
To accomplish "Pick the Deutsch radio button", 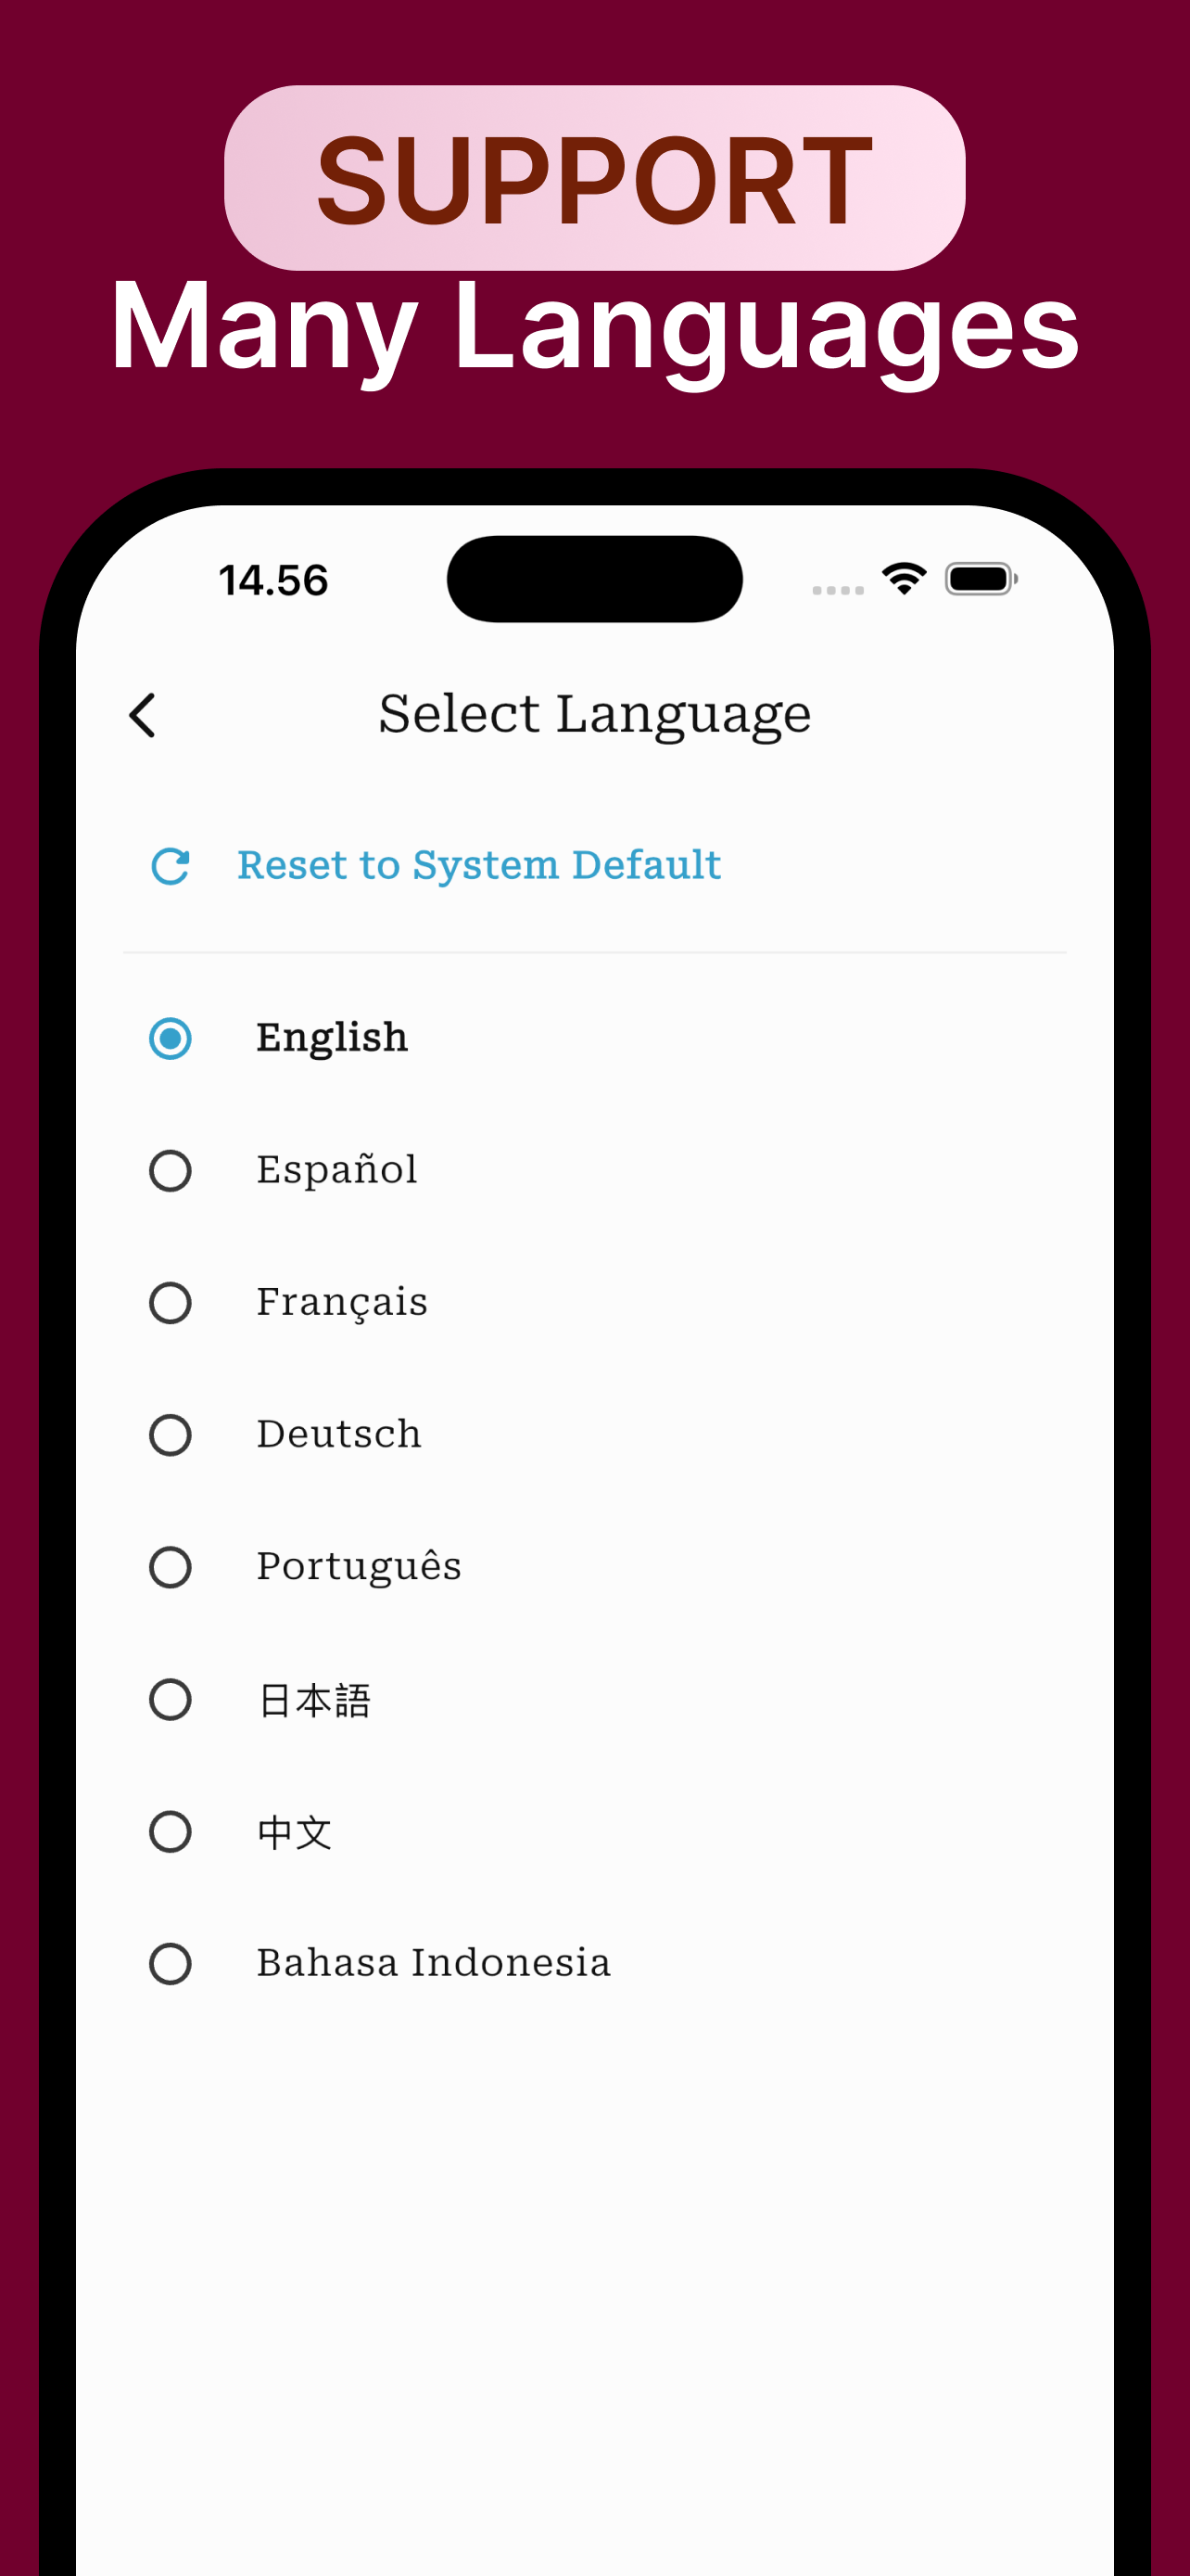I will (171, 1434).
